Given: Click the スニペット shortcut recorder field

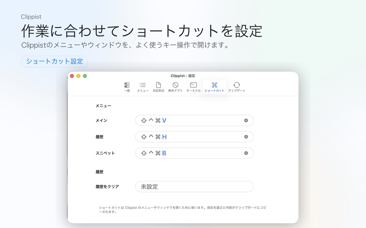Looking at the screenshot, I should click(194, 153).
